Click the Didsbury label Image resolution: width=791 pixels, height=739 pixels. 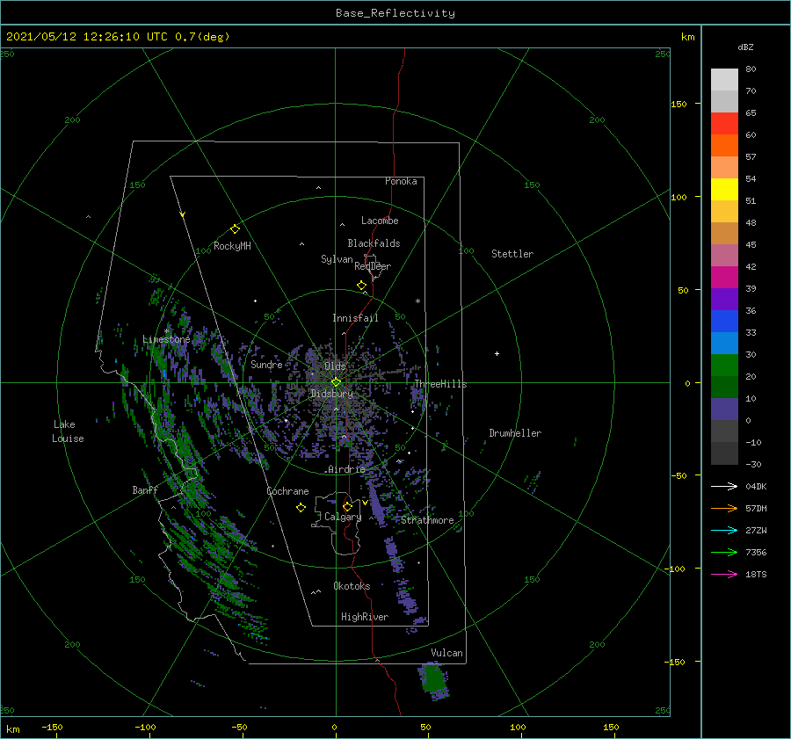click(x=332, y=394)
